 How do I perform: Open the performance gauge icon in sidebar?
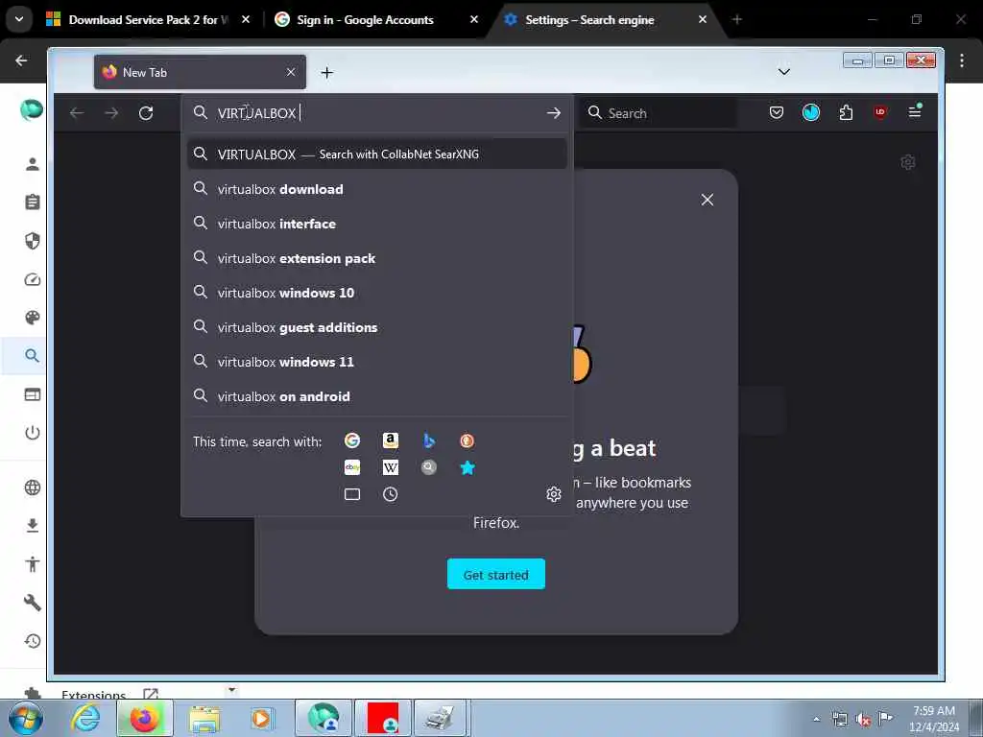click(x=33, y=279)
